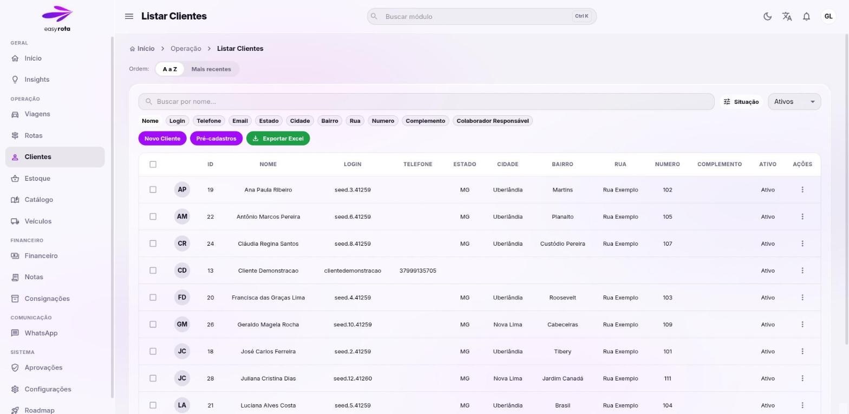Image resolution: width=849 pixels, height=414 pixels.
Task: Open Pré-cadastros button
Action: 216,139
